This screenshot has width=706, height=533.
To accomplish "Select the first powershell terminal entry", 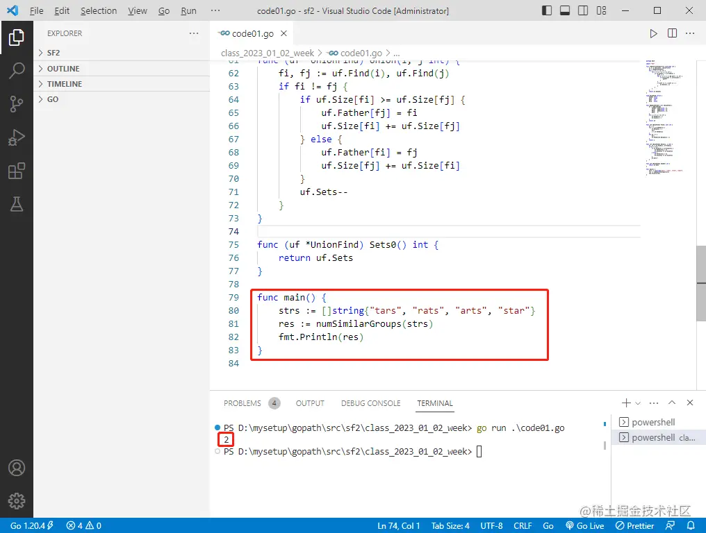I will [658, 422].
